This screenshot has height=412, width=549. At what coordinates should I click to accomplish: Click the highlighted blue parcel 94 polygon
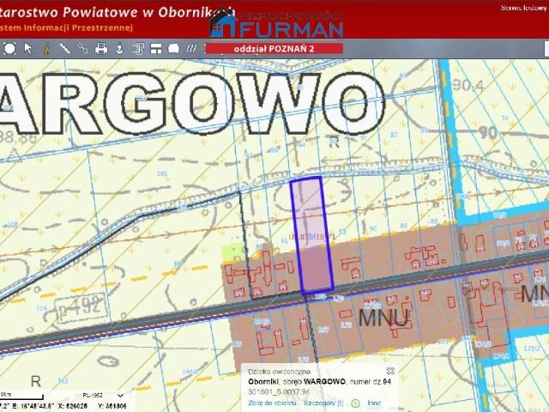pyautogui.click(x=311, y=234)
